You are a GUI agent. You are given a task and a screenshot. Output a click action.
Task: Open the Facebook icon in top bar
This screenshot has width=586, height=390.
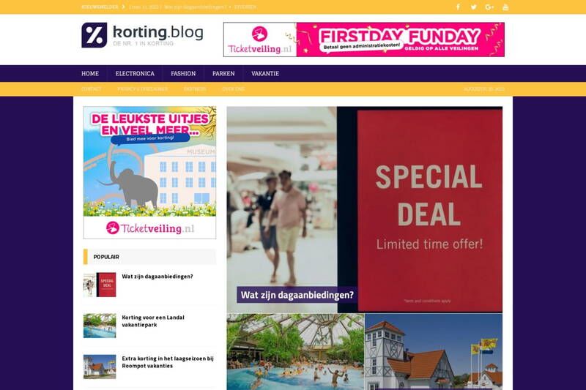point(458,7)
